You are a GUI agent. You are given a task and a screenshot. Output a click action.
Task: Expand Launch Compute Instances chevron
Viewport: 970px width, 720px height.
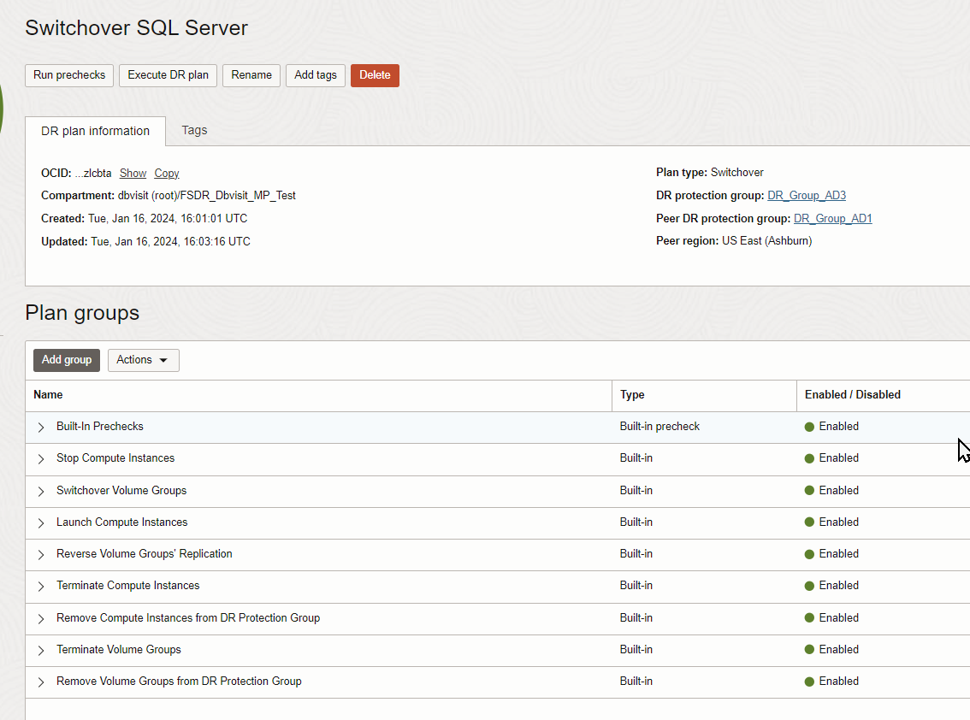click(41, 522)
